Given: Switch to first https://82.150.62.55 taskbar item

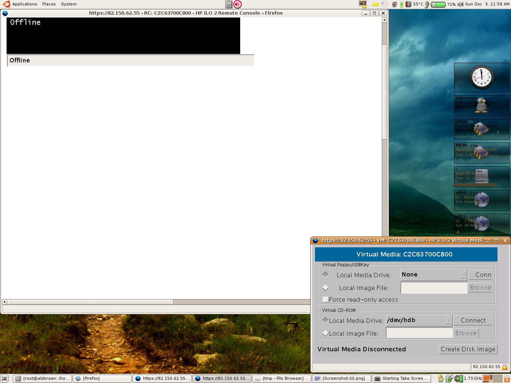Looking at the screenshot, I should [162, 379].
